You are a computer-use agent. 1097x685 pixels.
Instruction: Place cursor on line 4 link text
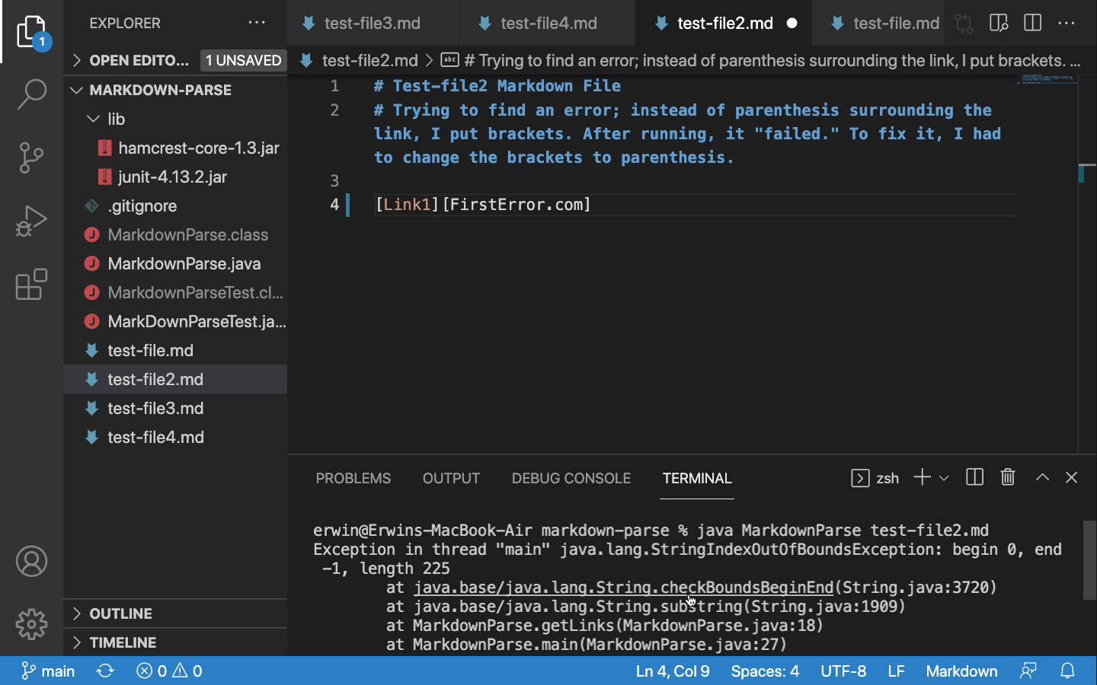click(x=407, y=204)
